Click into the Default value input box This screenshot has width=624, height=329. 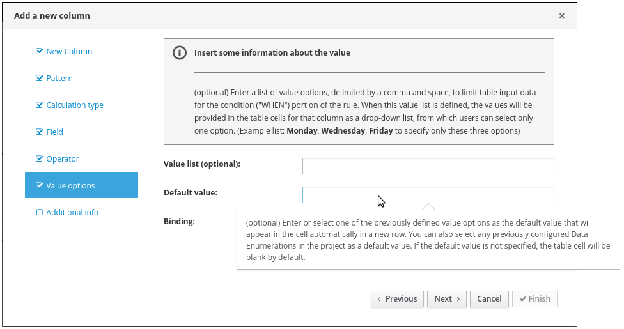(x=428, y=195)
